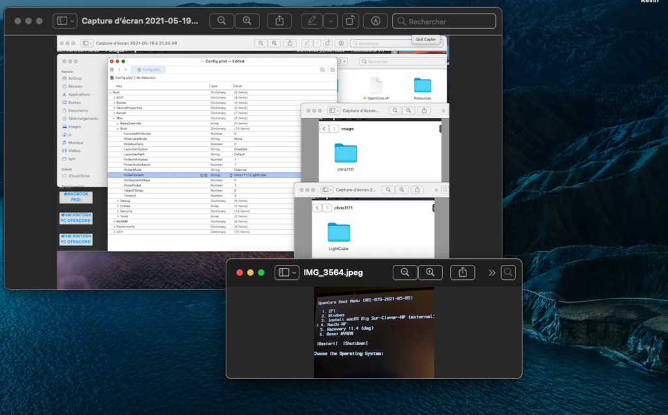Expand the toolbar overflow chevrons in IMG_3564.jpeg window

[x=492, y=273]
